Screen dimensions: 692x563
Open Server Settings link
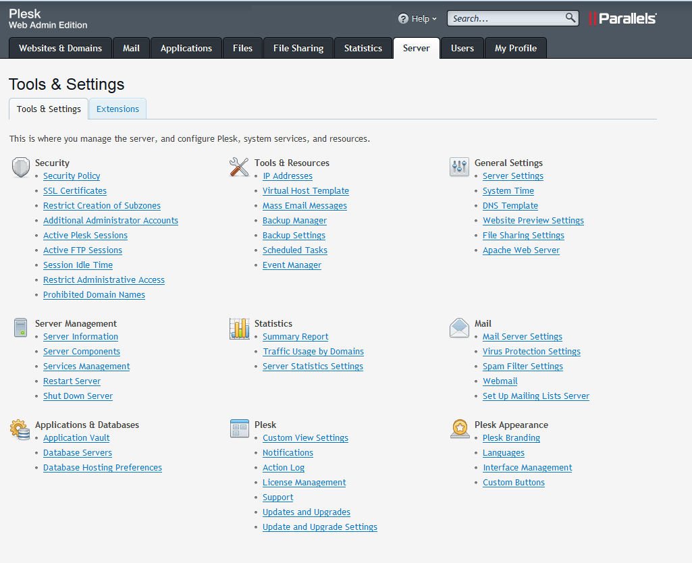pos(513,176)
